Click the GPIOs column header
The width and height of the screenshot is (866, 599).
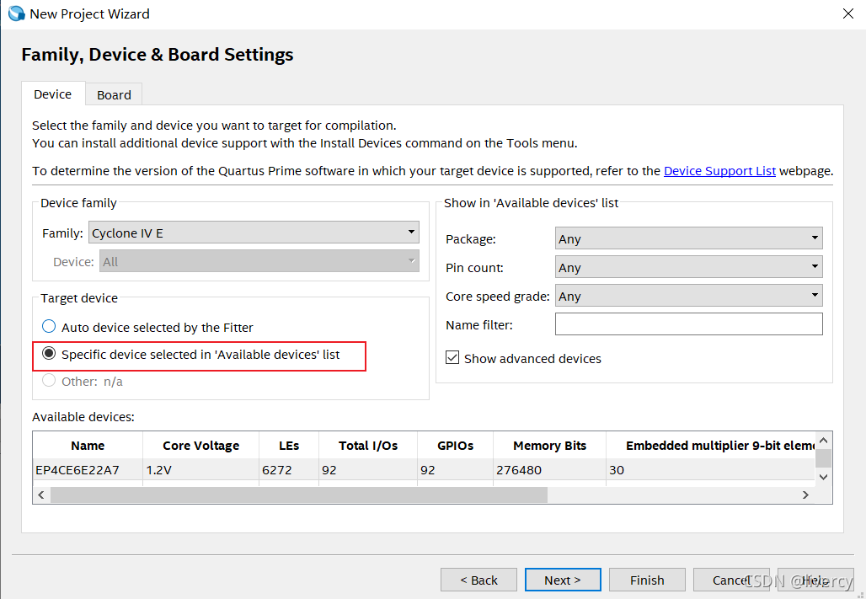pyautogui.click(x=455, y=446)
